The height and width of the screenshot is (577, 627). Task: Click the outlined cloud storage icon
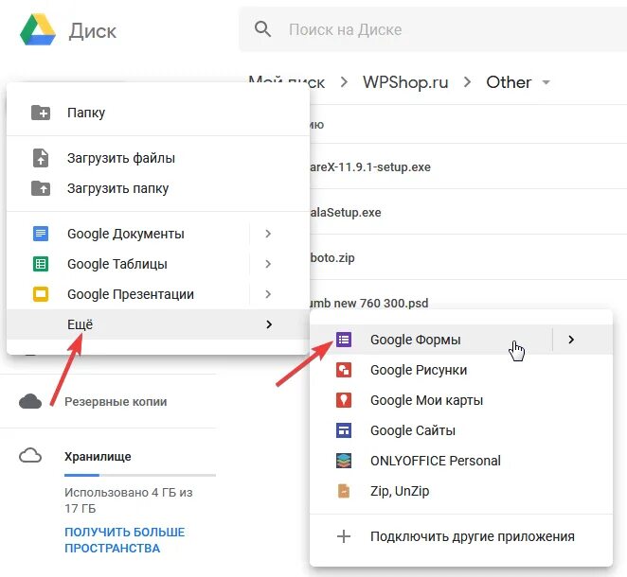point(30,456)
